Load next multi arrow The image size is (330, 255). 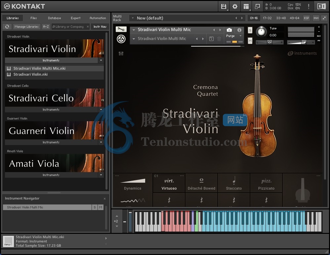click(242, 18)
